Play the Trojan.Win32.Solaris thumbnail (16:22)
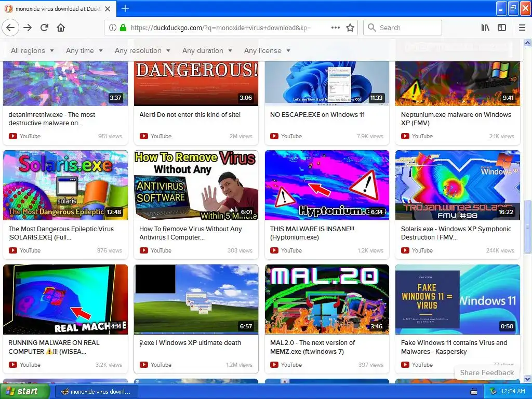This screenshot has height=399, width=532. pyautogui.click(x=458, y=185)
